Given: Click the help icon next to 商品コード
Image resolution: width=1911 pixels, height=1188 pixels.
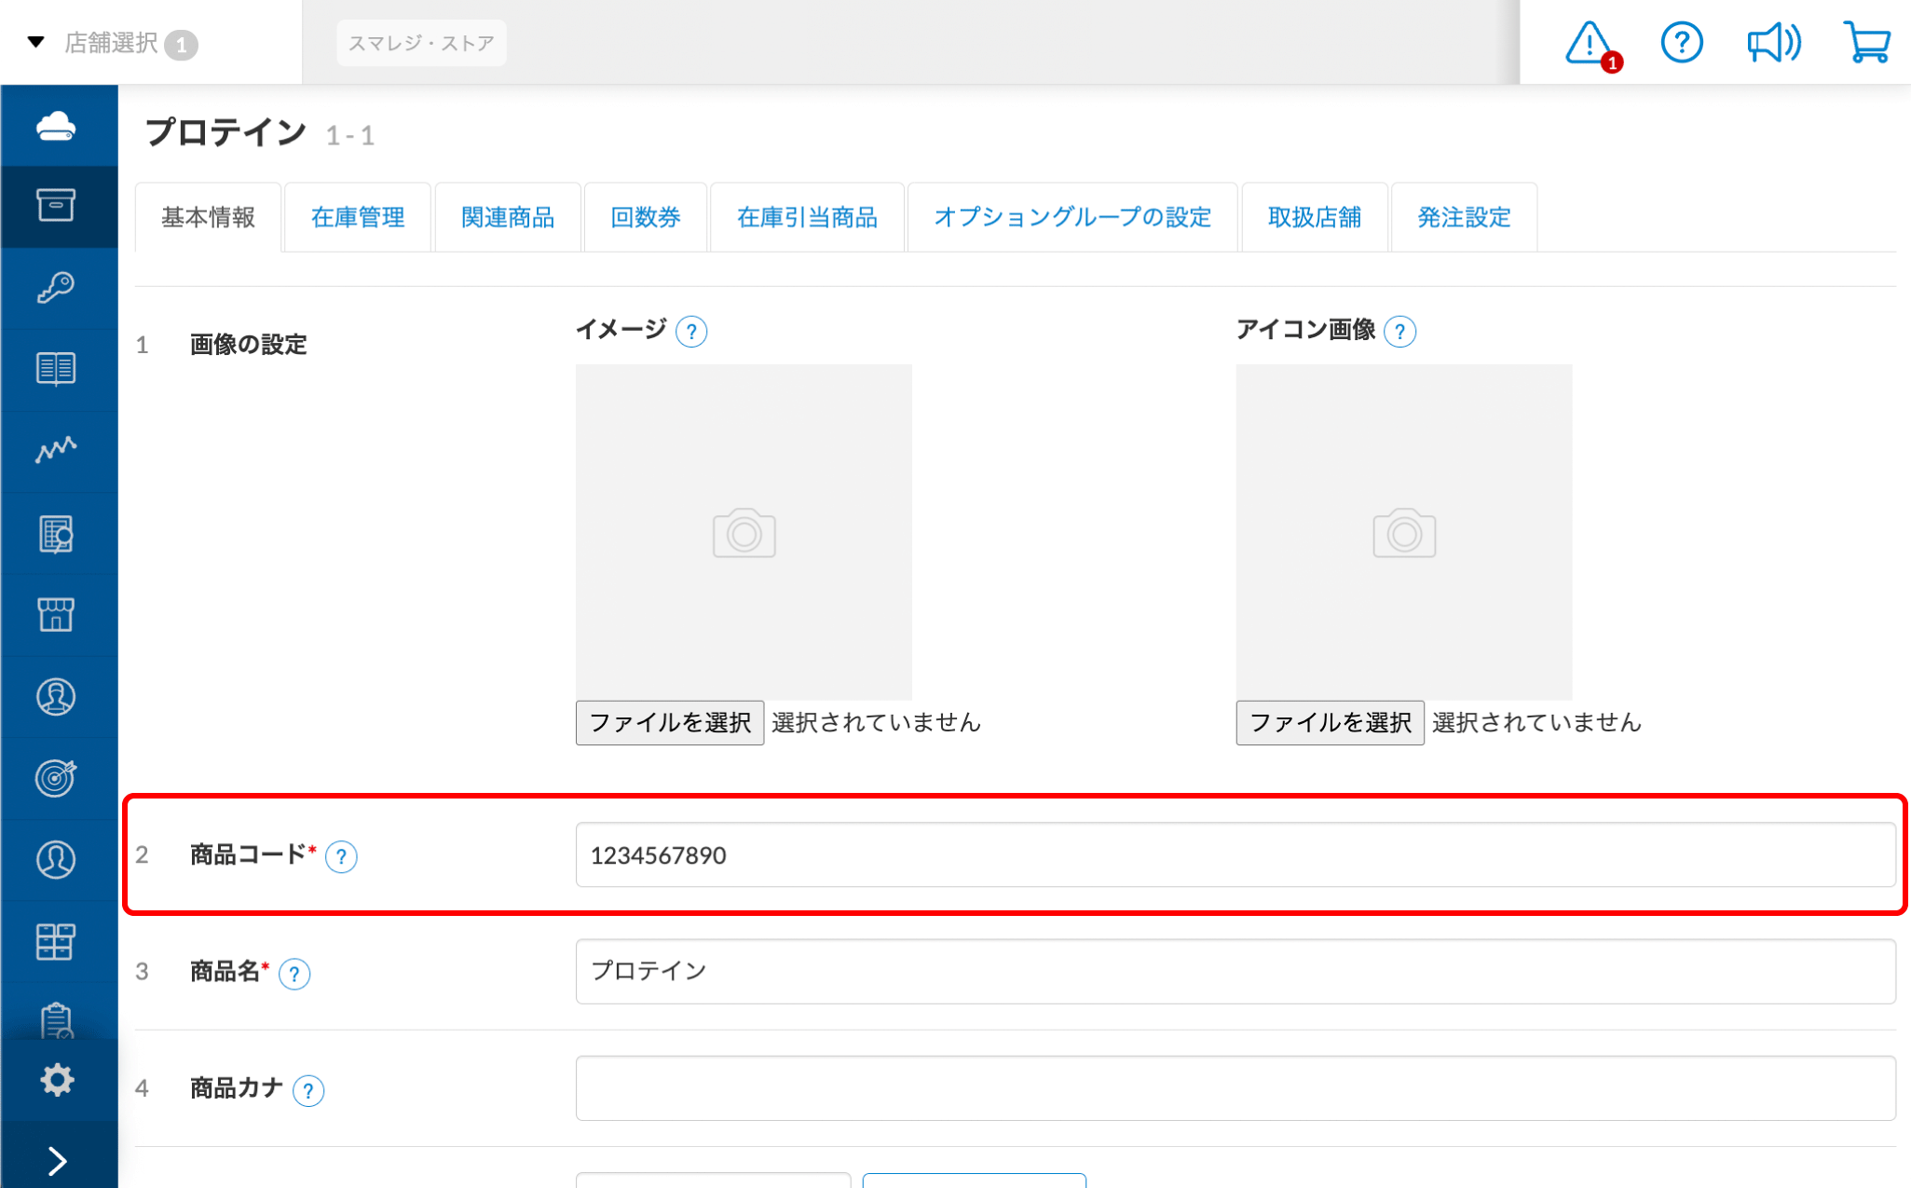Looking at the screenshot, I should pyautogui.click(x=341, y=856).
